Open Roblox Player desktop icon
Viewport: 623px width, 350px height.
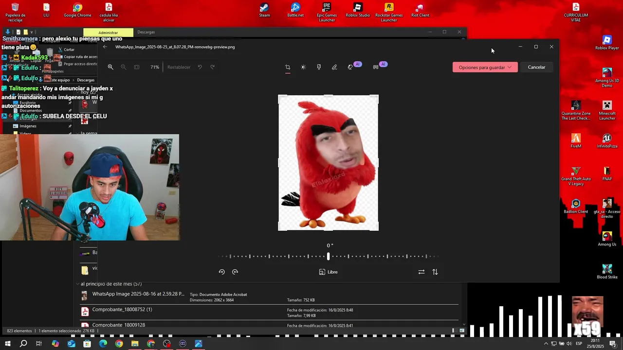[x=607, y=43]
